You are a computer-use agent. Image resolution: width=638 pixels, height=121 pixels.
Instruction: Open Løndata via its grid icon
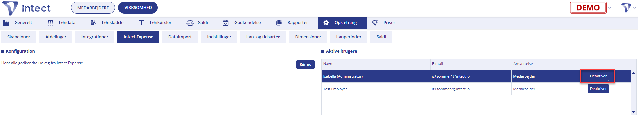(50, 23)
